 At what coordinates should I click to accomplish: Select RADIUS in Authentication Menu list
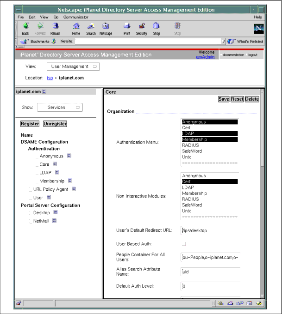coord(210,145)
